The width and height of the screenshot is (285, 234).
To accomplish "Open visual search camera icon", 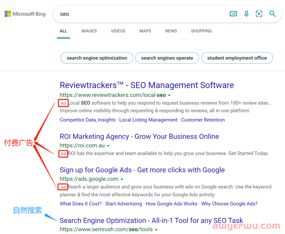I will click(259, 14).
